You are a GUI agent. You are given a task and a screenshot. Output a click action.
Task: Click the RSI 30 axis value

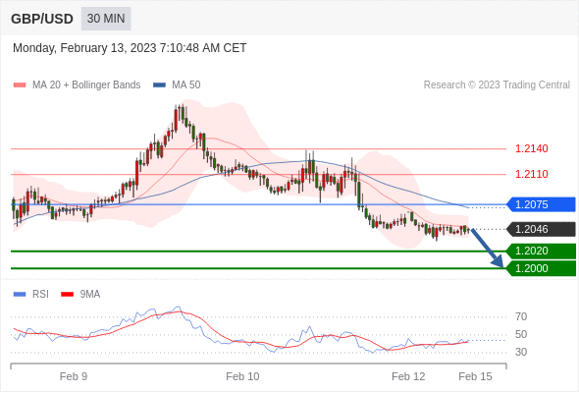(521, 352)
